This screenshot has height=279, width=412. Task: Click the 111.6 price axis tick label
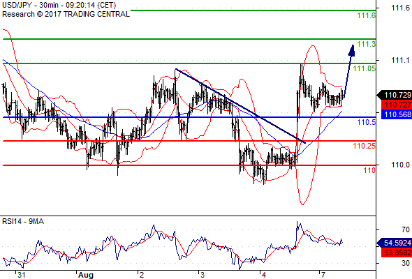click(x=400, y=8)
